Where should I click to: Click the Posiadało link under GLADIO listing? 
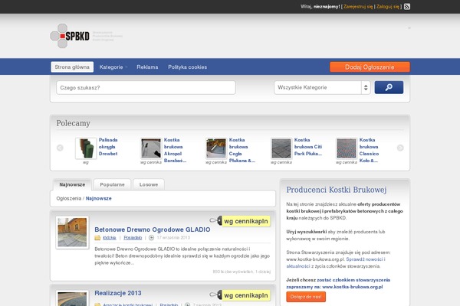[x=133, y=238]
